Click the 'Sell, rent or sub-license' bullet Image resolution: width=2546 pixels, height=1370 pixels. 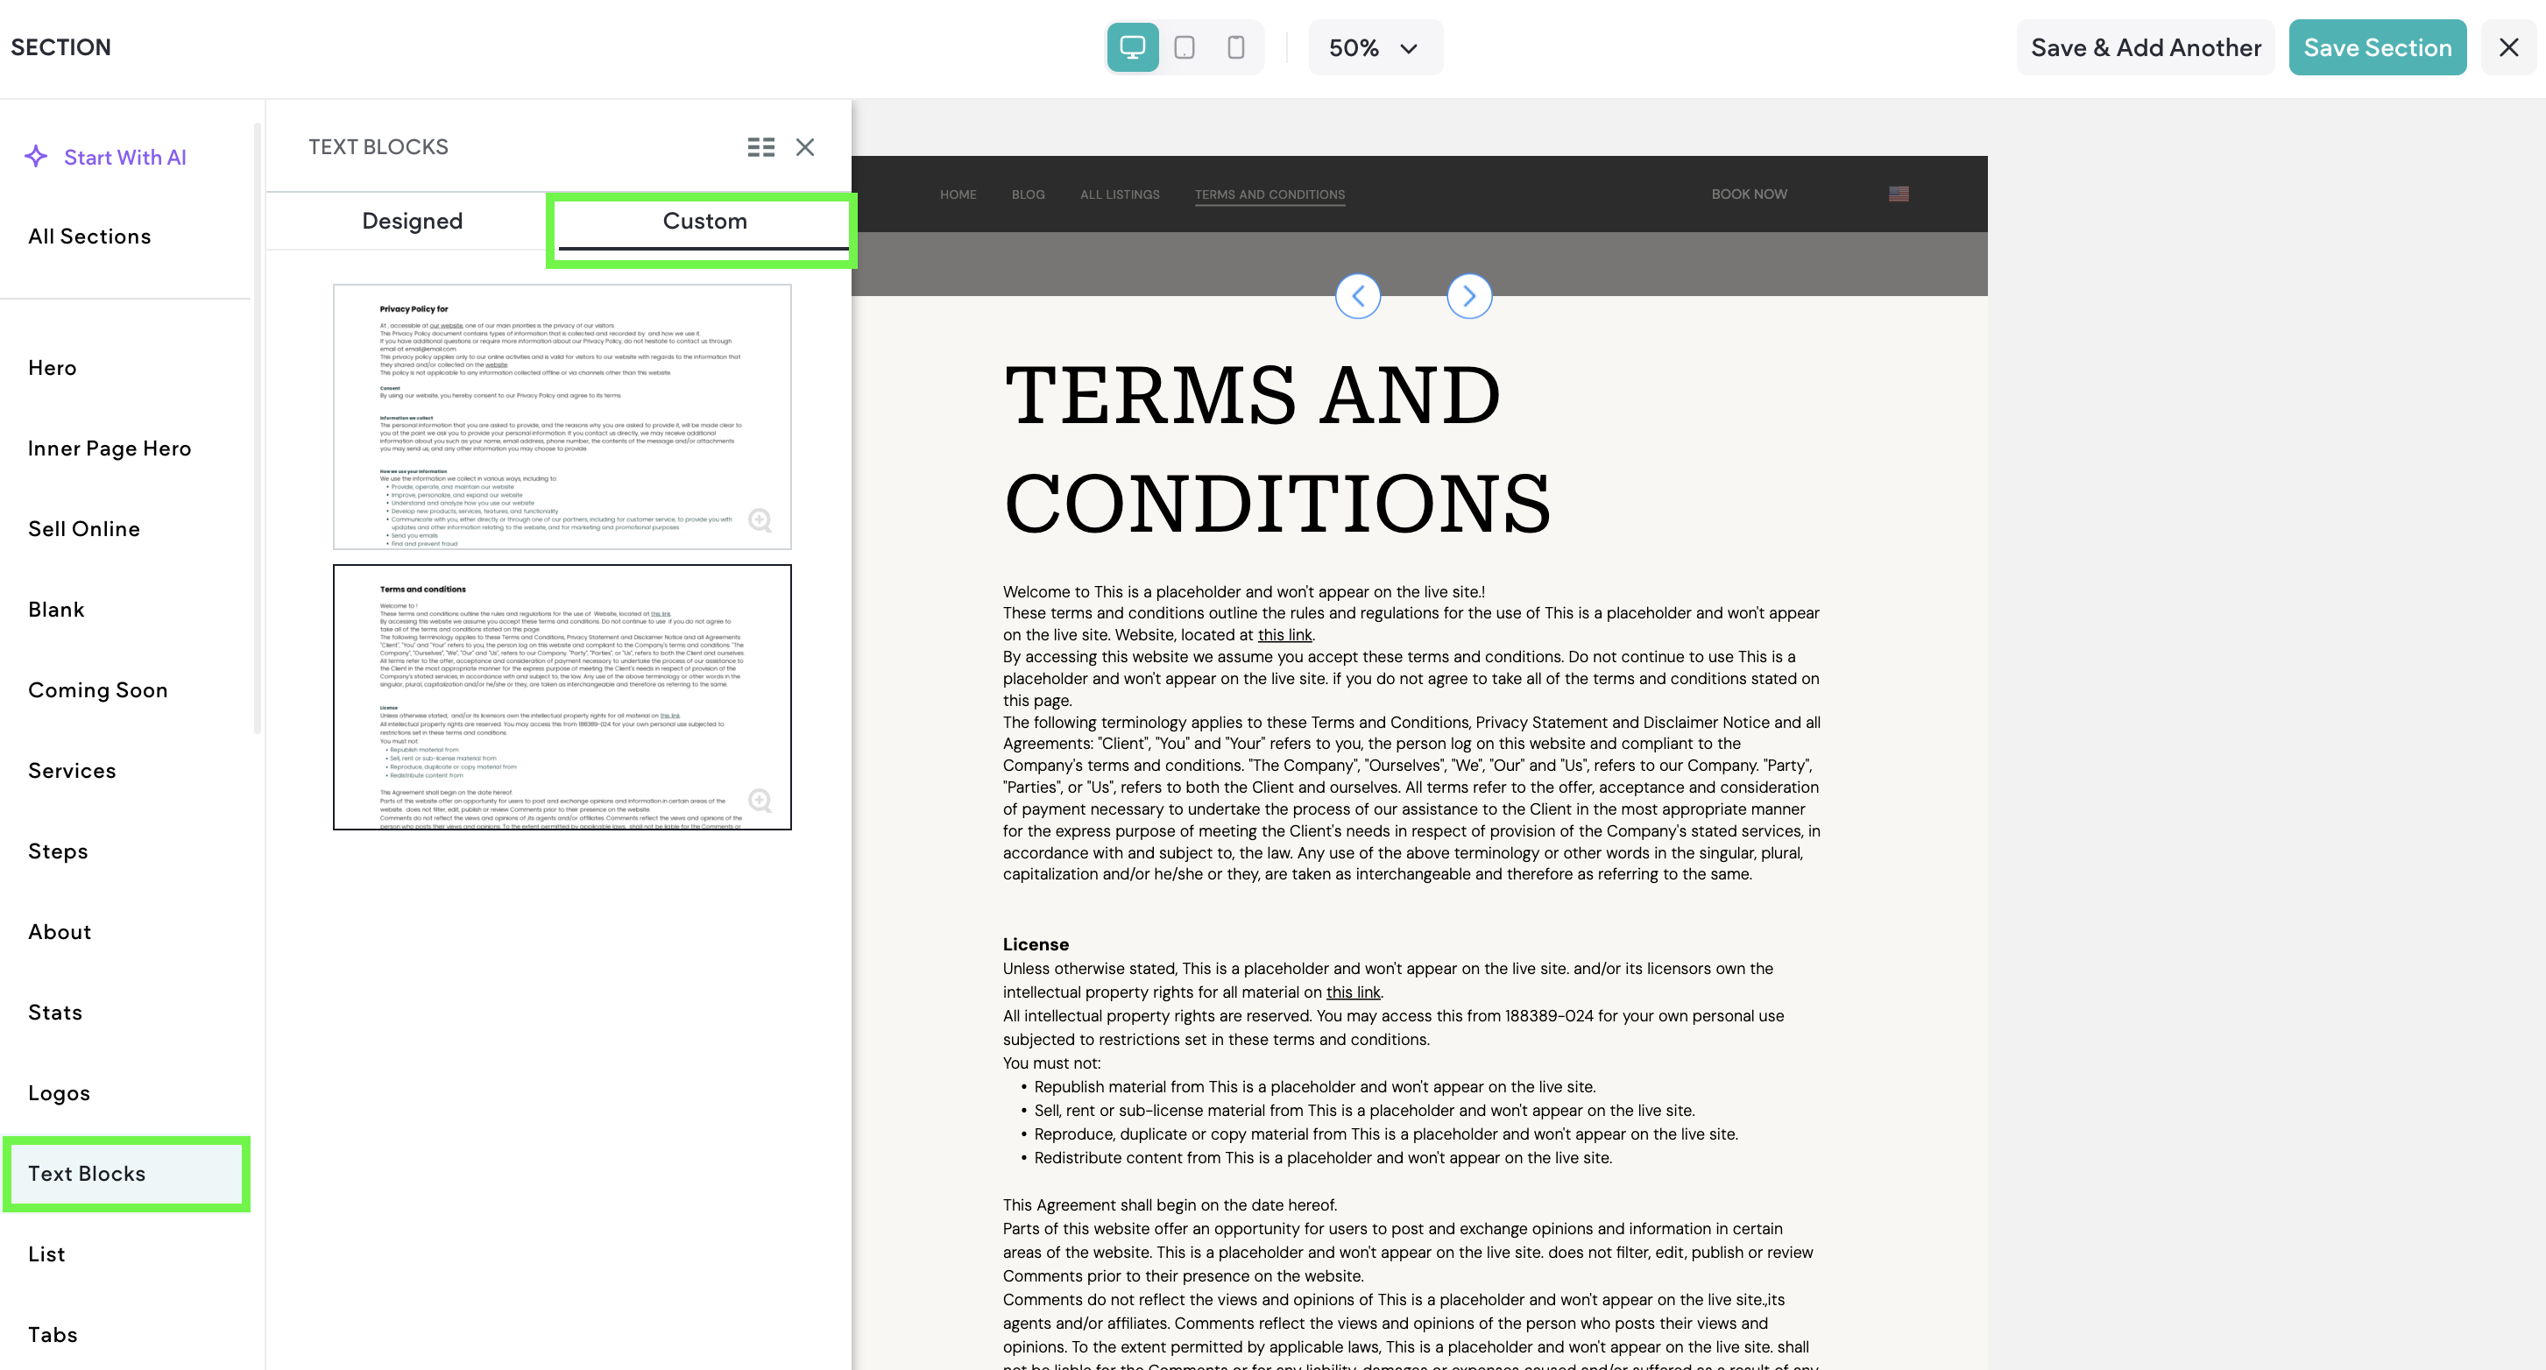[1364, 1111]
